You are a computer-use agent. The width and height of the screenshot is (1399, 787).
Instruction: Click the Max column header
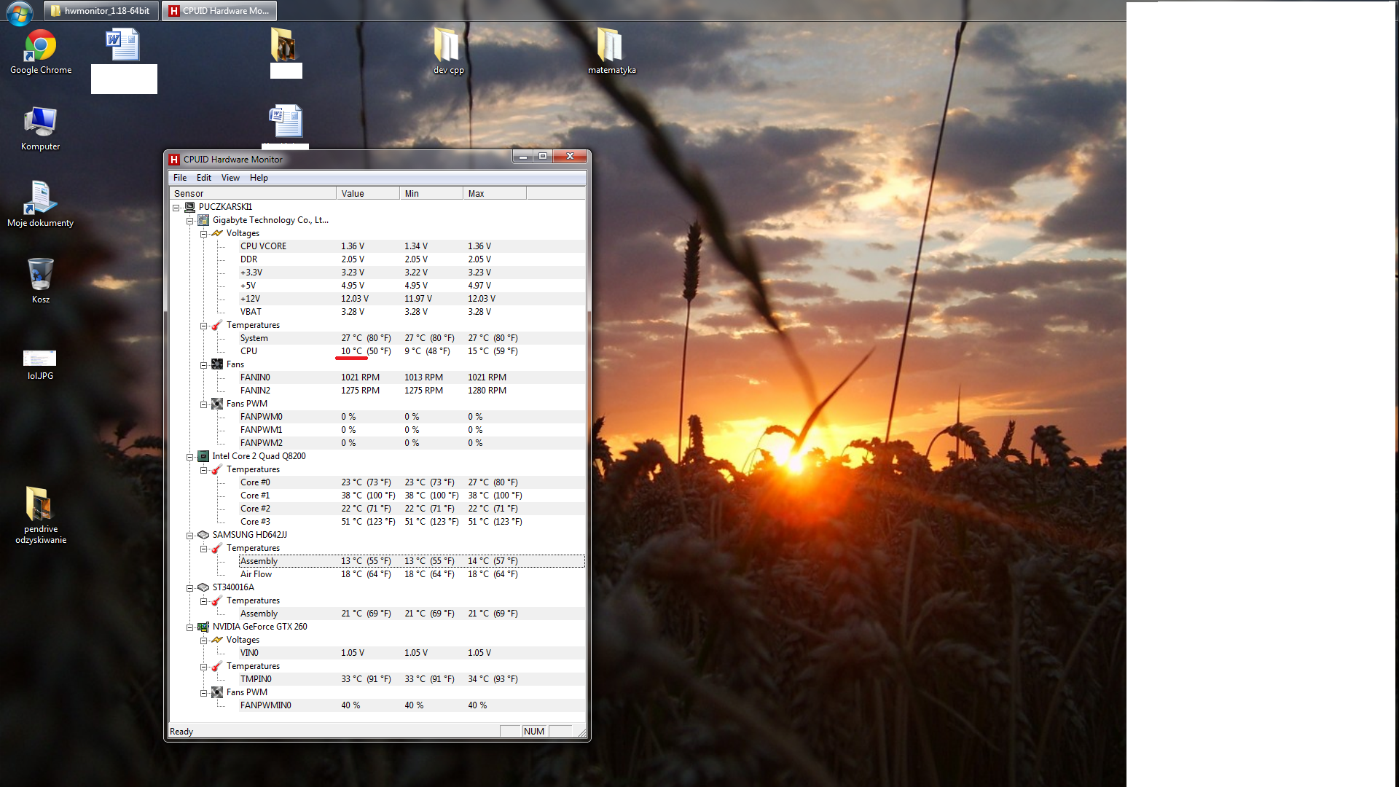click(495, 193)
